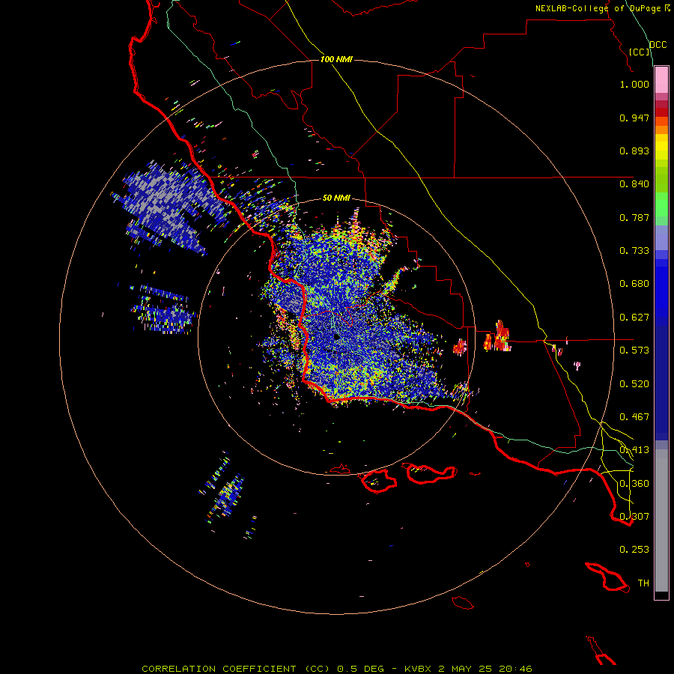This screenshot has width=674, height=674.
Task: Click the [CC] label above the color scale
Action: pyautogui.click(x=640, y=52)
